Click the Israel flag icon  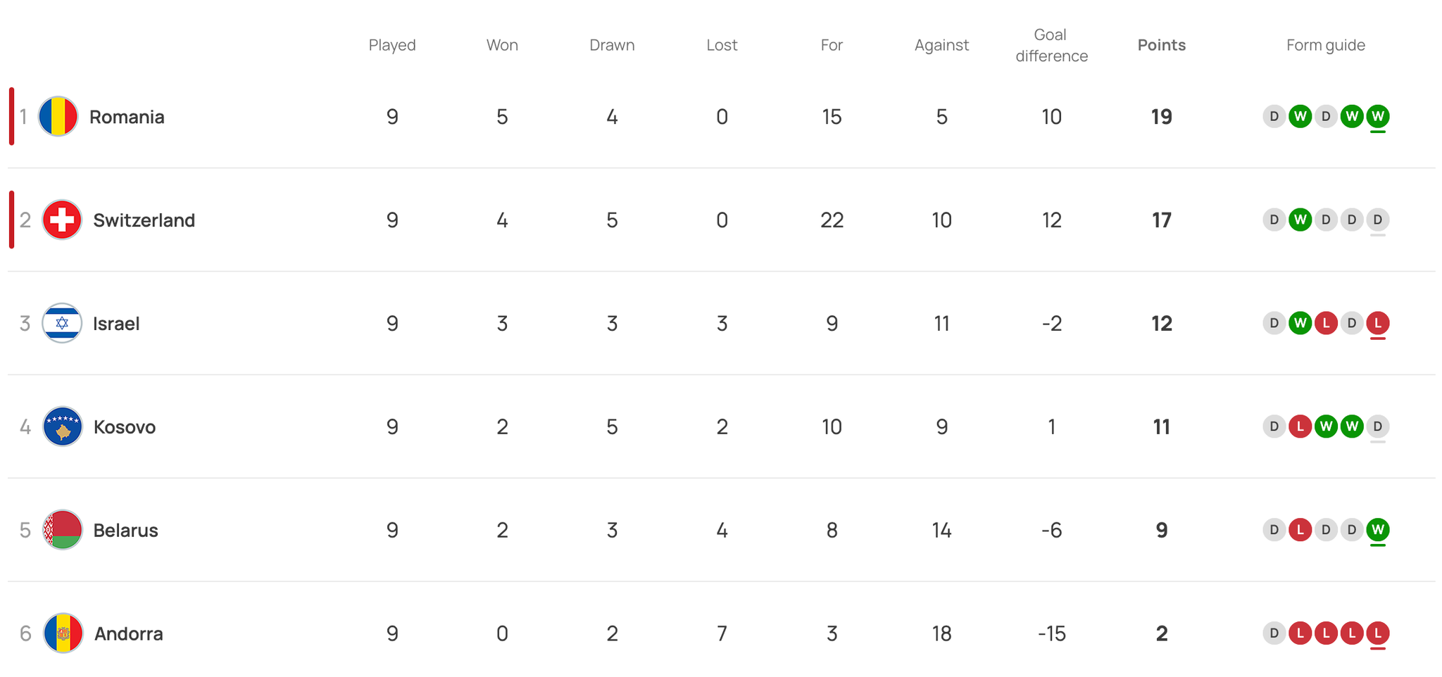click(x=62, y=323)
